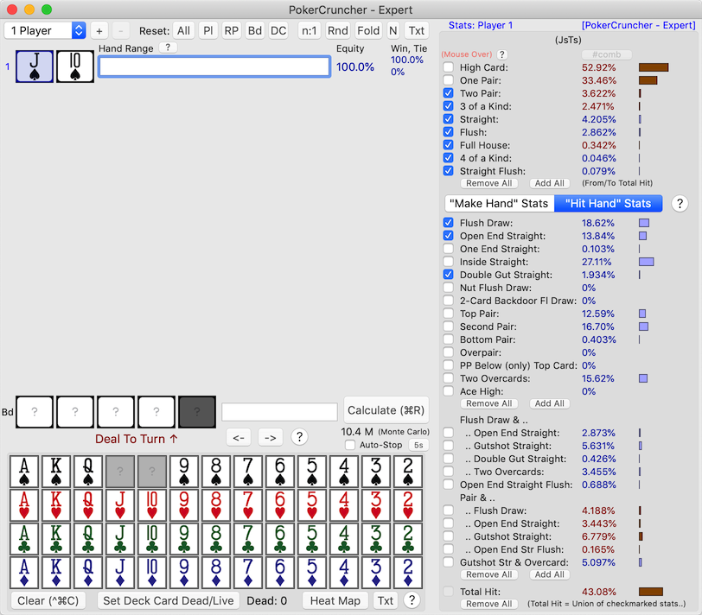This screenshot has width=702, height=615.
Task: Uncheck the Double Gut Straight checkbox
Action: [448, 275]
